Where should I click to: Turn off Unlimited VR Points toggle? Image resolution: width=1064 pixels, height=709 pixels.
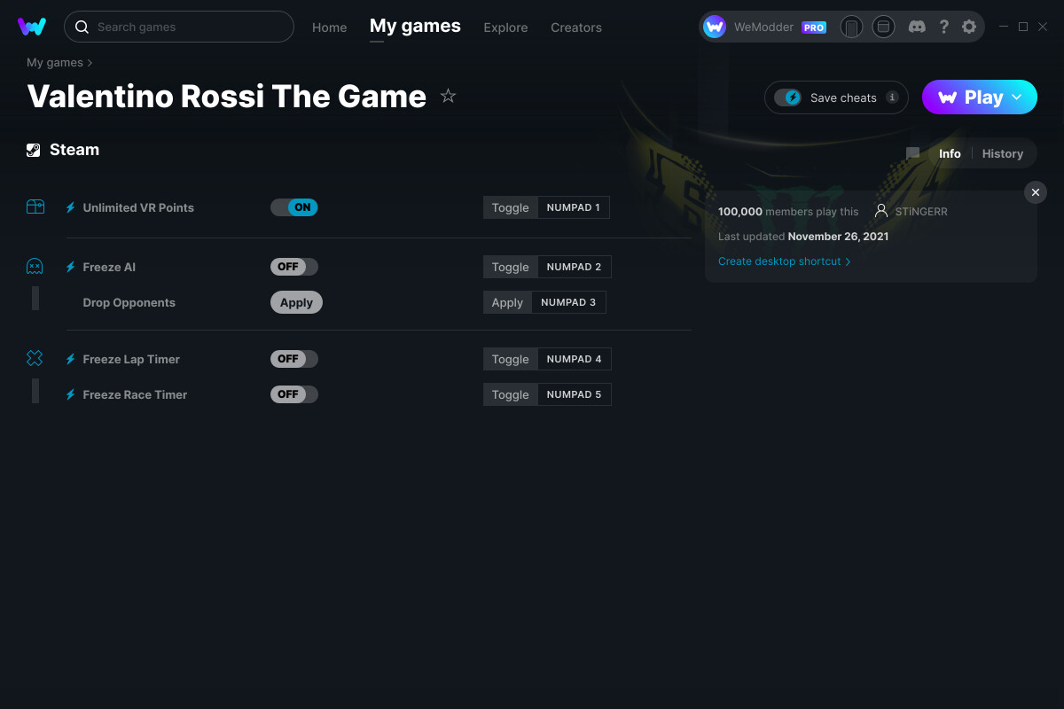pos(294,207)
